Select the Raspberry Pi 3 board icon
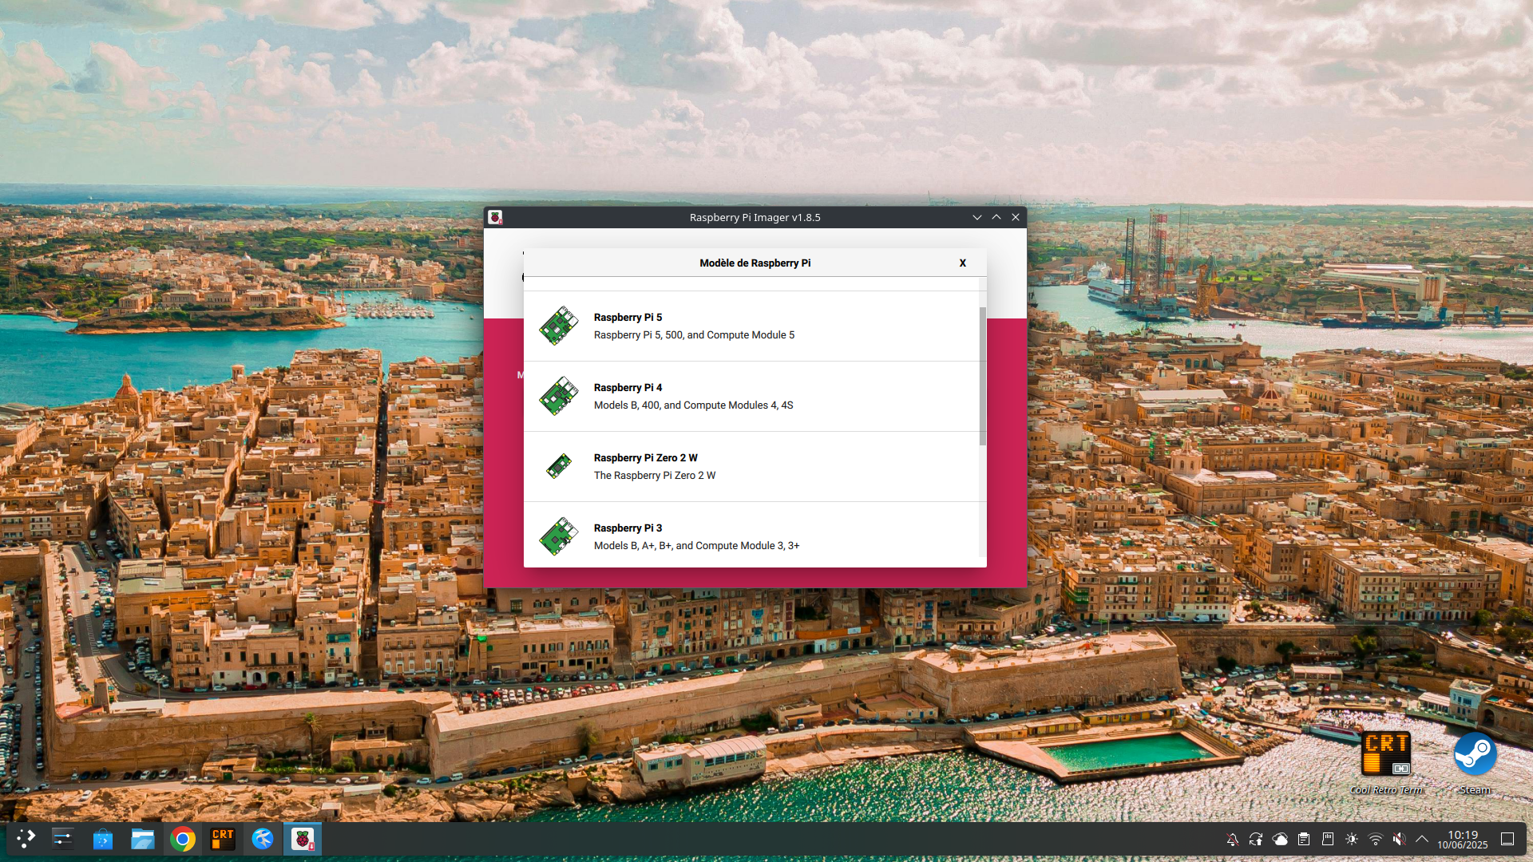Viewport: 1533px width, 862px height. [x=559, y=536]
